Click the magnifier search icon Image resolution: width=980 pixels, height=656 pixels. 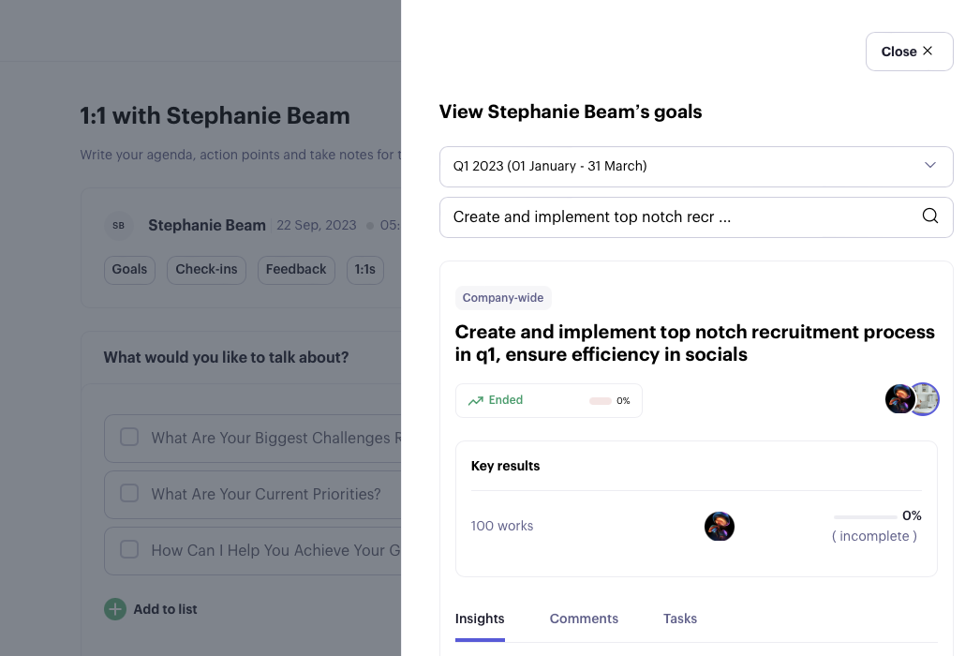930,216
